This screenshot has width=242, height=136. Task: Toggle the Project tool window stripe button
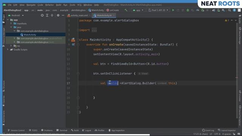pos(4,19)
